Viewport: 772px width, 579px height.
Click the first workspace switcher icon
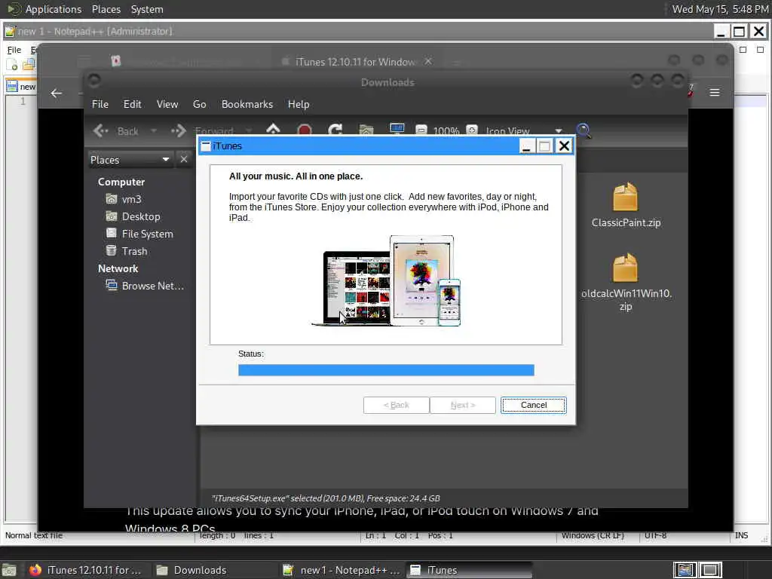pos(685,570)
